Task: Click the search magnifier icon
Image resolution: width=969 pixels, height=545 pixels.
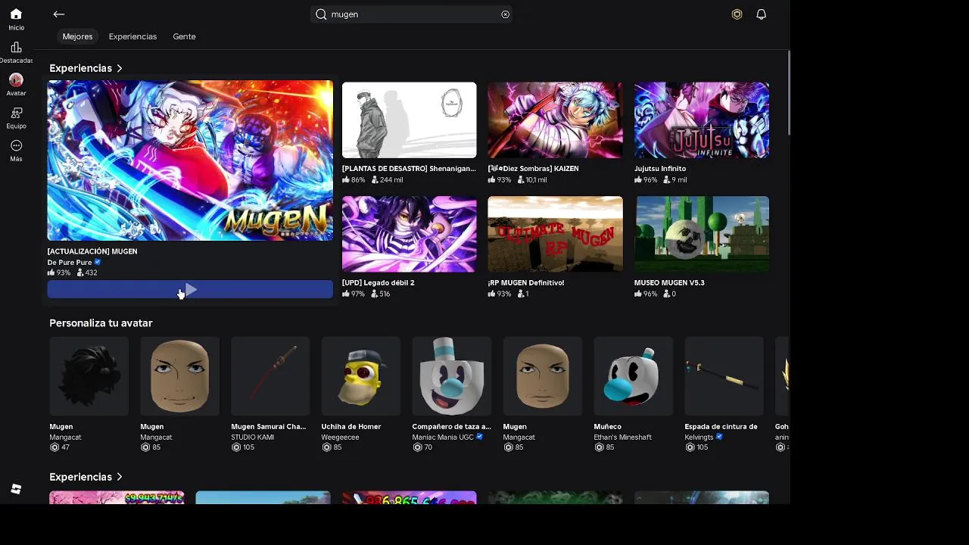Action: (321, 14)
